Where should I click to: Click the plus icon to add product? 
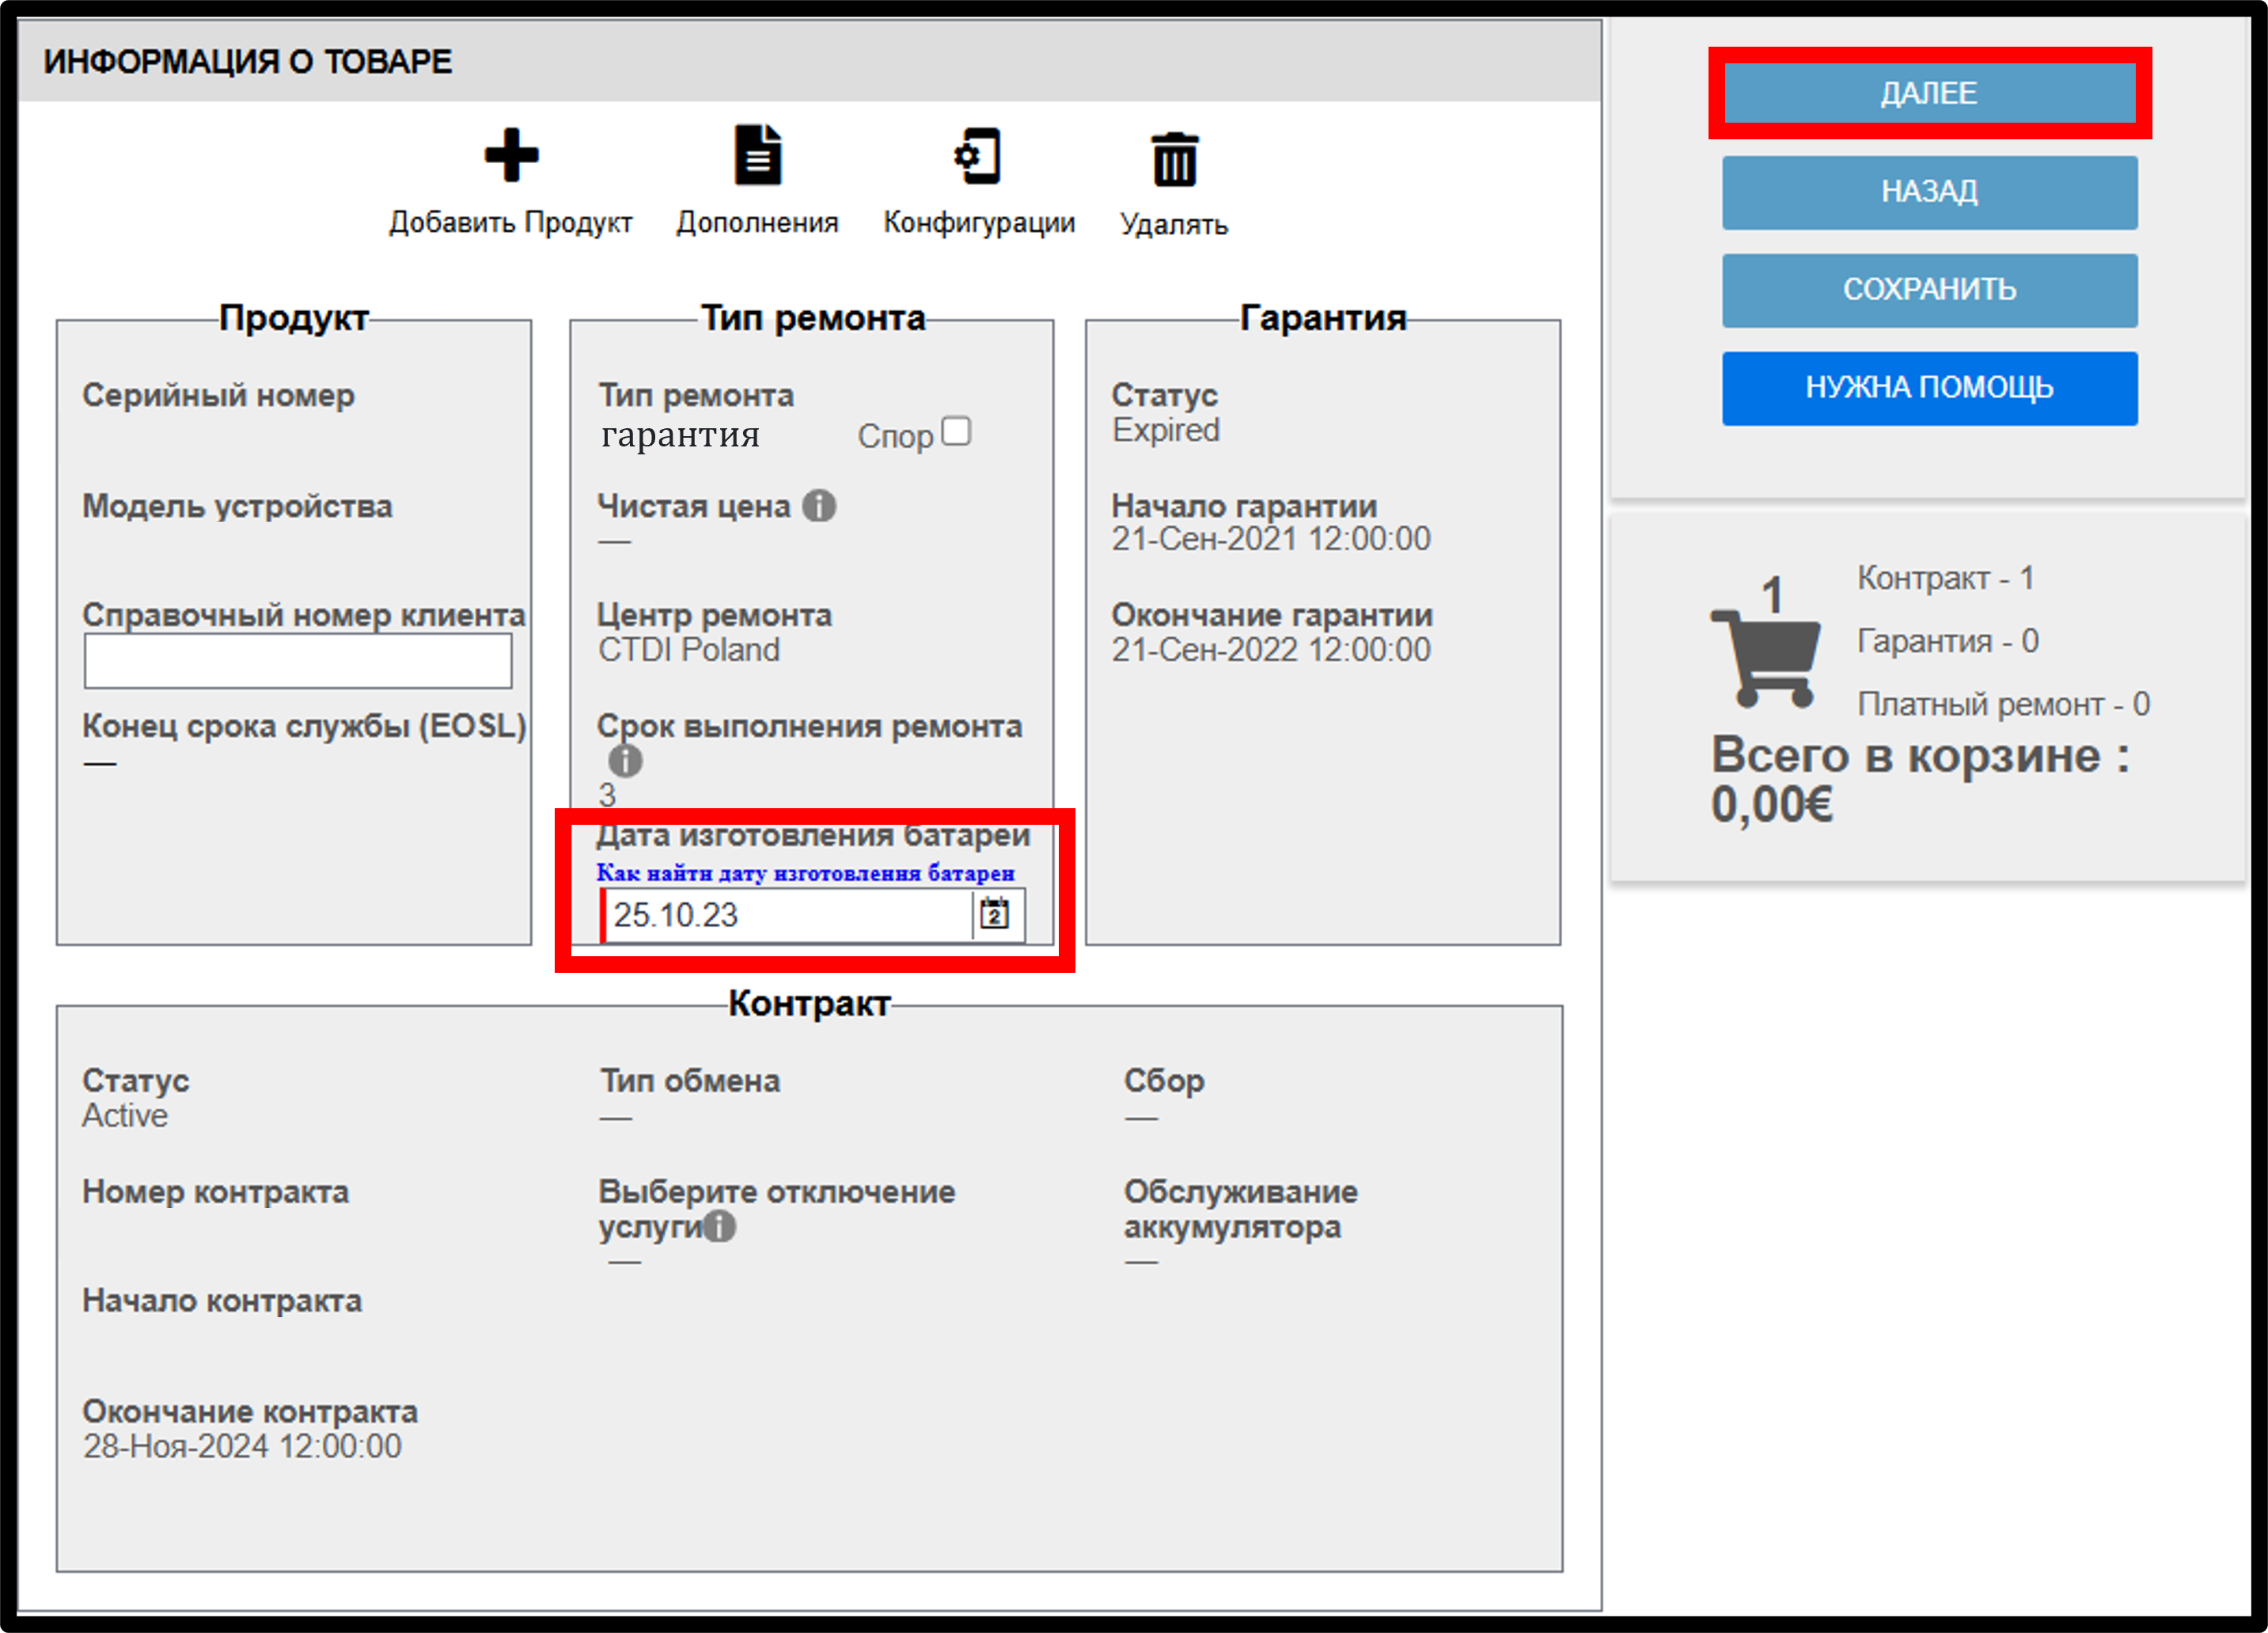511,156
